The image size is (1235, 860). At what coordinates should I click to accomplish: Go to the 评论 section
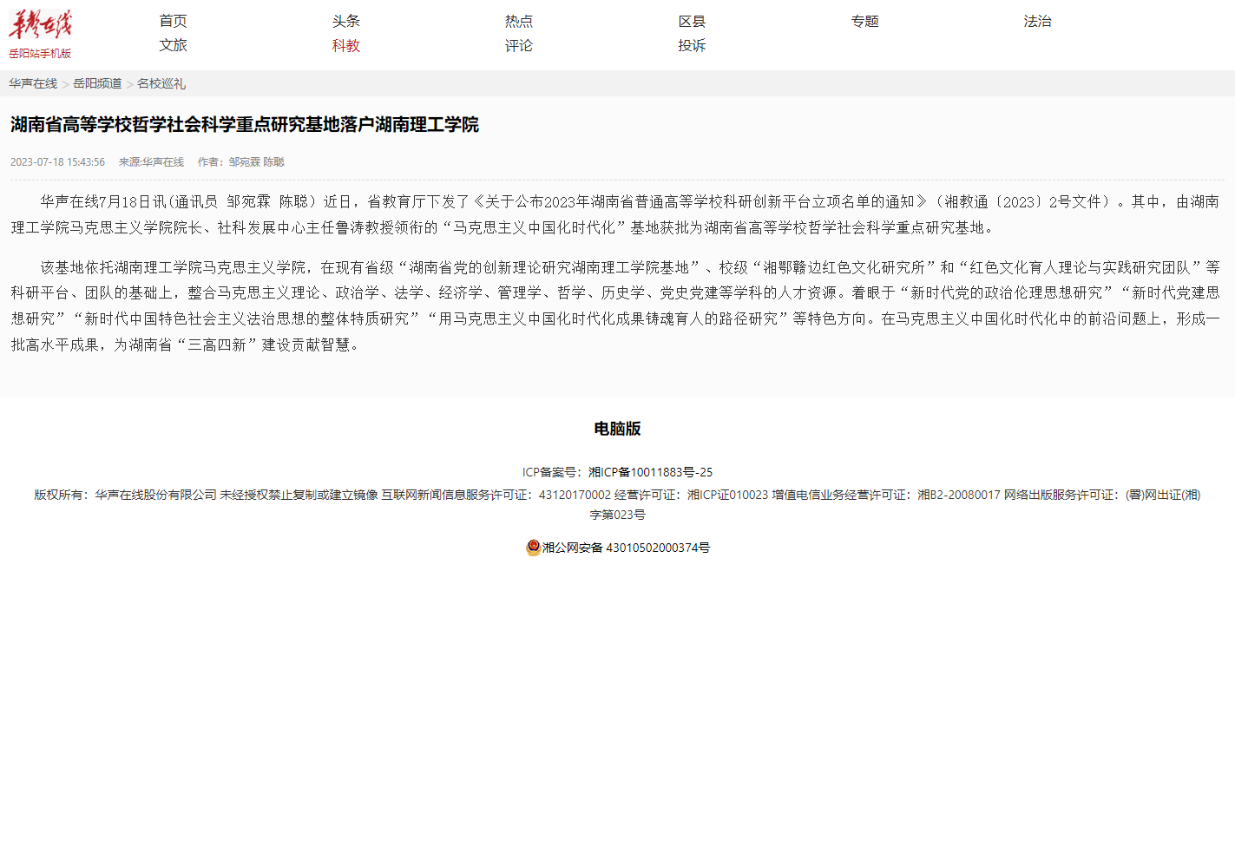pyautogui.click(x=518, y=45)
